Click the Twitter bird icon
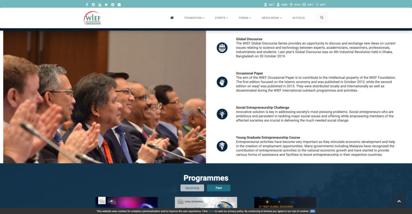 [x=106, y=5]
